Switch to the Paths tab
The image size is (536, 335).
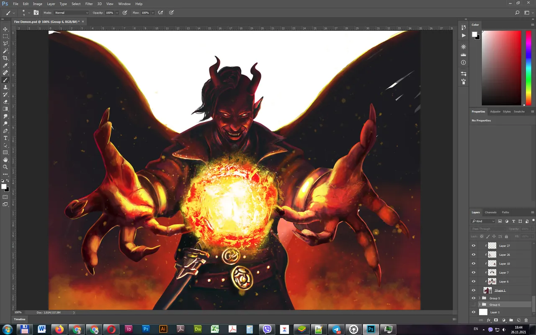[x=505, y=212]
